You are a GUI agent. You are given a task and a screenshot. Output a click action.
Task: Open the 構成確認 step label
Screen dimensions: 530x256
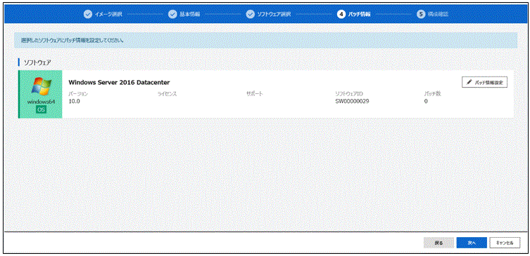[x=438, y=14]
